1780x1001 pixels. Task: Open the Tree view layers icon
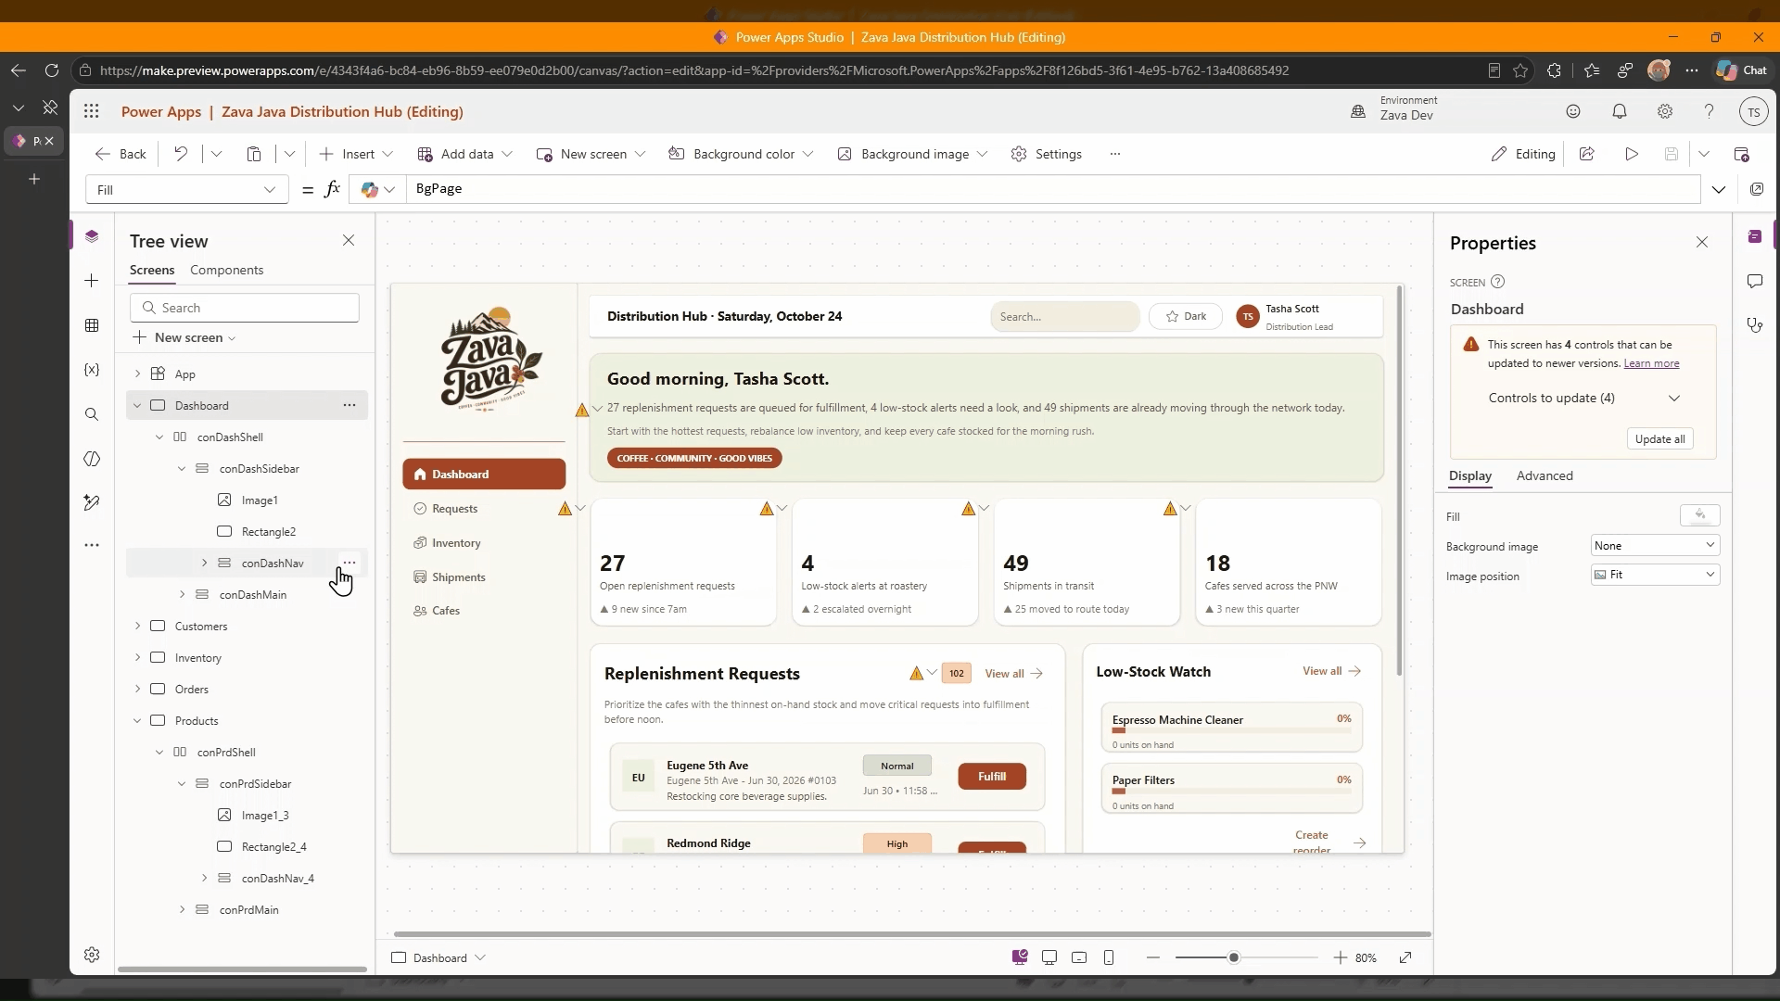pos(92,236)
